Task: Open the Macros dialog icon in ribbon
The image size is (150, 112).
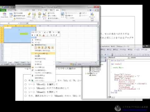Action: click(11, 15)
